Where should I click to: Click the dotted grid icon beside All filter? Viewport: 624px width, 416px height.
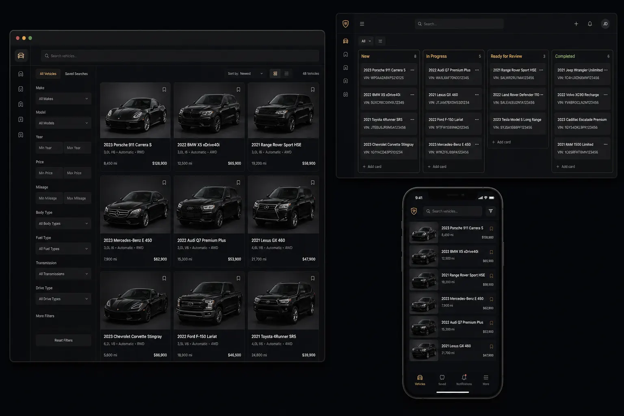(x=380, y=41)
